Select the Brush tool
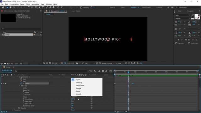The width and height of the screenshot is (201, 113). [x=47, y=8]
